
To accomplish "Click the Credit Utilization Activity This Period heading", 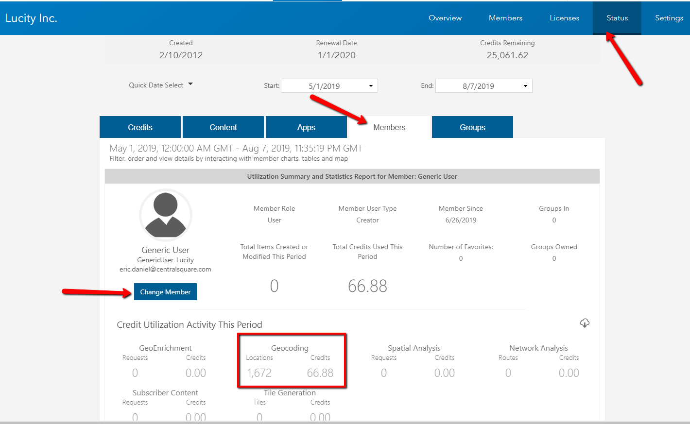I will click(x=190, y=324).
